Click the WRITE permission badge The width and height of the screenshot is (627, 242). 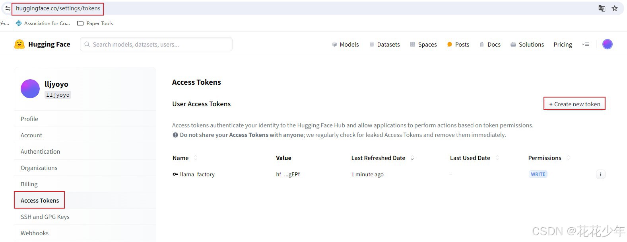[538, 174]
